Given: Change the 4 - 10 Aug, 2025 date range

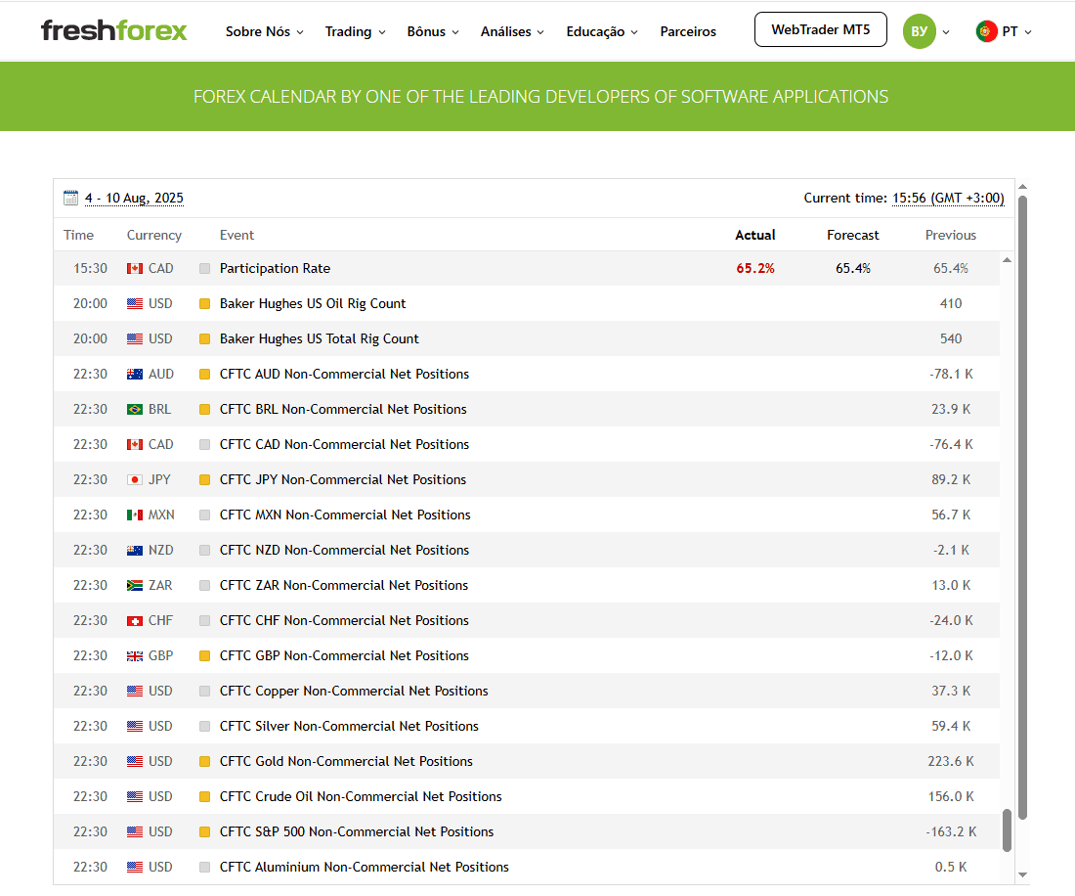Looking at the screenshot, I should pyautogui.click(x=135, y=198).
